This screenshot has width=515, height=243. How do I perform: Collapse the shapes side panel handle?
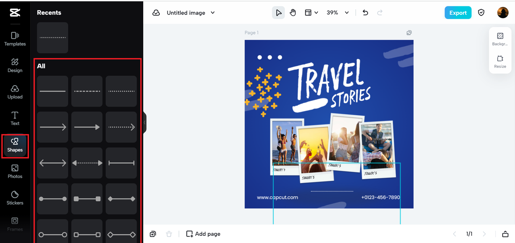[x=145, y=123]
